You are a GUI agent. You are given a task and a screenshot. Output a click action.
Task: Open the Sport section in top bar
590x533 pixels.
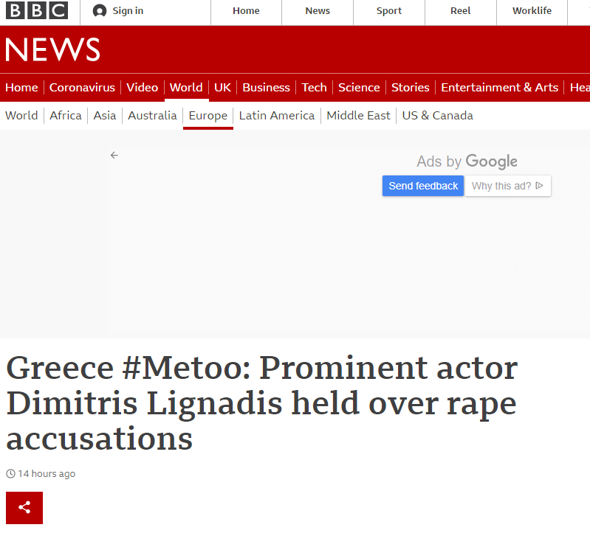389,11
